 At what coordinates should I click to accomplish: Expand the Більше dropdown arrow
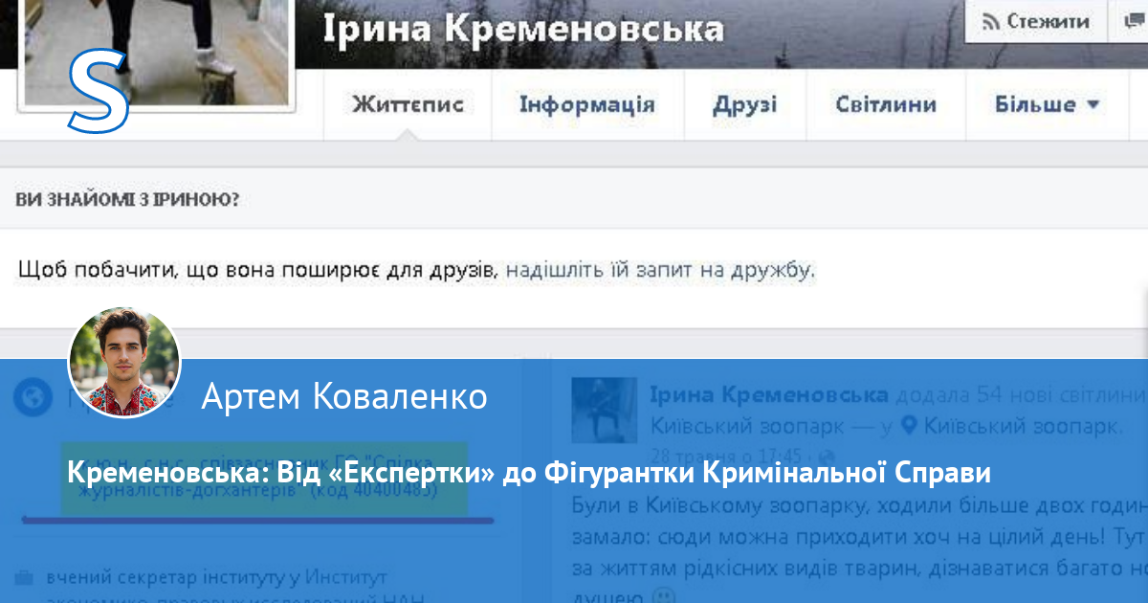click(1093, 104)
